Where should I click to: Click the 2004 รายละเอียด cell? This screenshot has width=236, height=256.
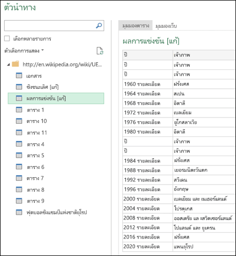point(148,208)
